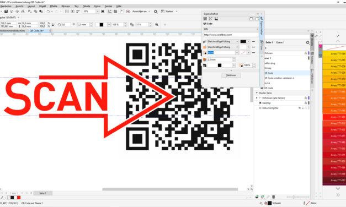Expand the Hilfslinien (alle Seiten) node

[257, 98]
